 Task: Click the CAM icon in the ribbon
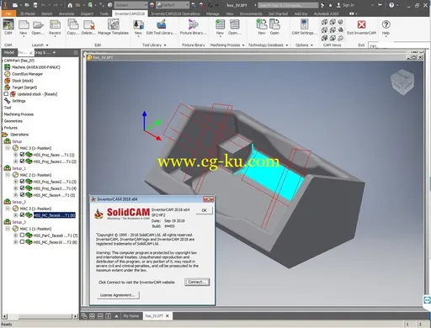(8, 27)
